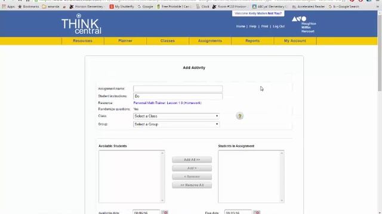Screen dimensions: 382x214
Task: Click the Print link in header
Action: coord(264,26)
